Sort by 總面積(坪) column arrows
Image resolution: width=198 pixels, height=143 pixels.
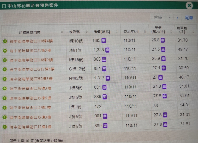[193, 31]
